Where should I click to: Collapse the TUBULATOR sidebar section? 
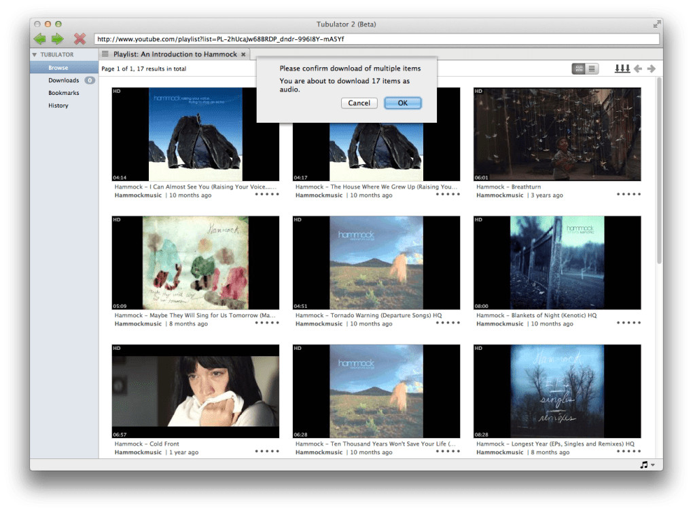pos(35,55)
